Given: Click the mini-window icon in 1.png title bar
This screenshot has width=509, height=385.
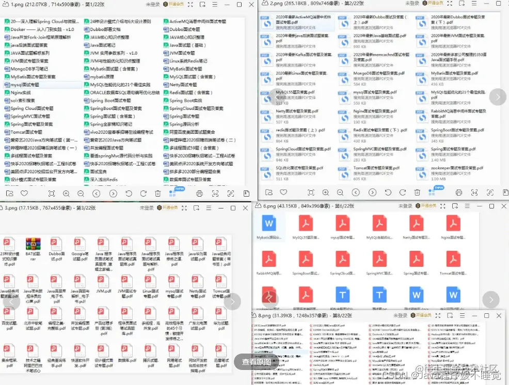Looking at the screenshot, I should tap(202, 5).
